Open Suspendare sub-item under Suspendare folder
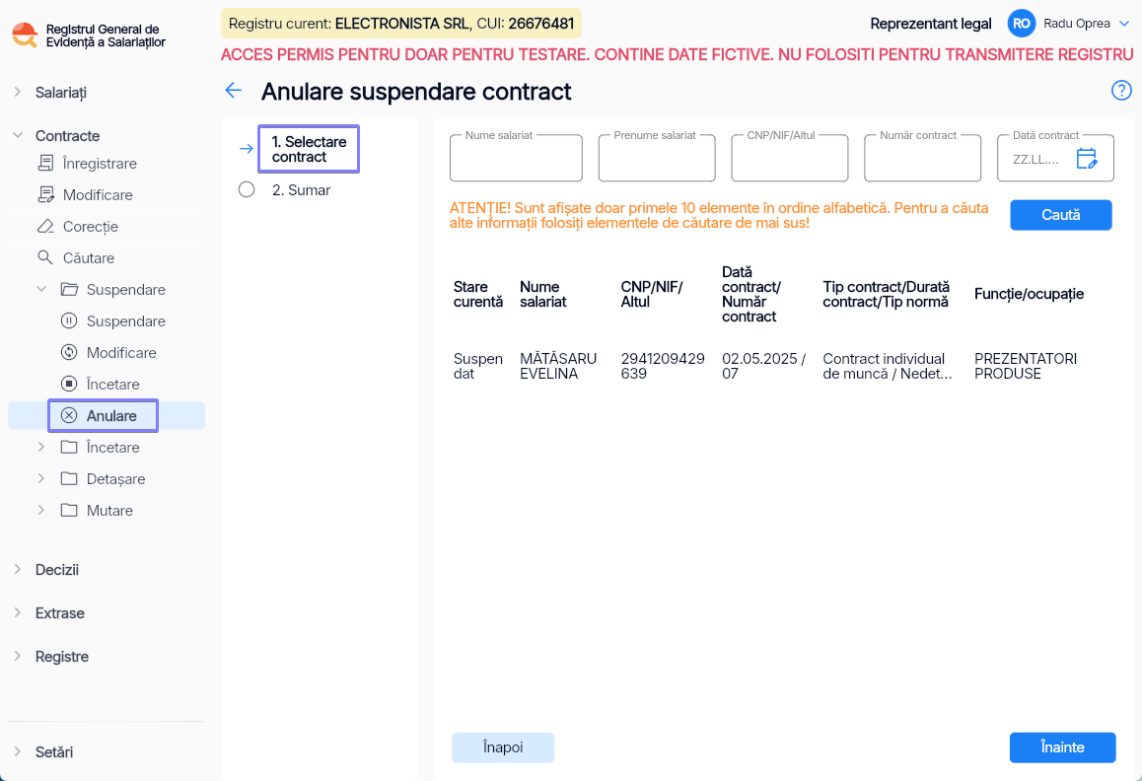This screenshot has height=781, width=1142. [126, 321]
